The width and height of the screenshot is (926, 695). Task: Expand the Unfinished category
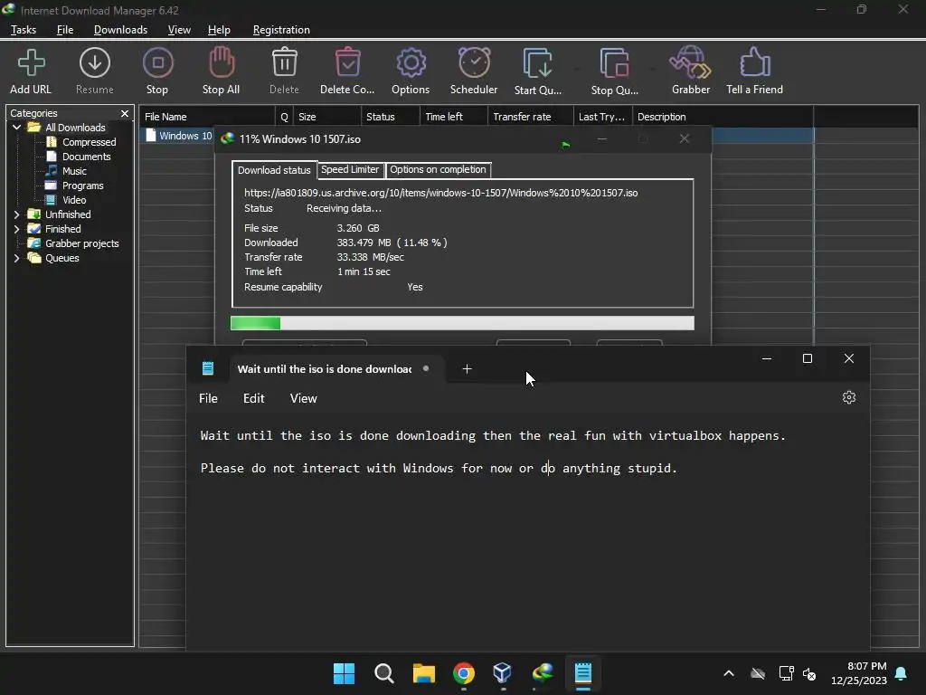16,214
